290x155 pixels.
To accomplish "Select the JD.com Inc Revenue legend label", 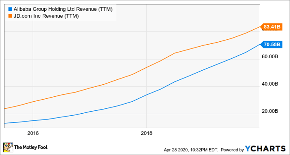I will [x=46, y=17].
